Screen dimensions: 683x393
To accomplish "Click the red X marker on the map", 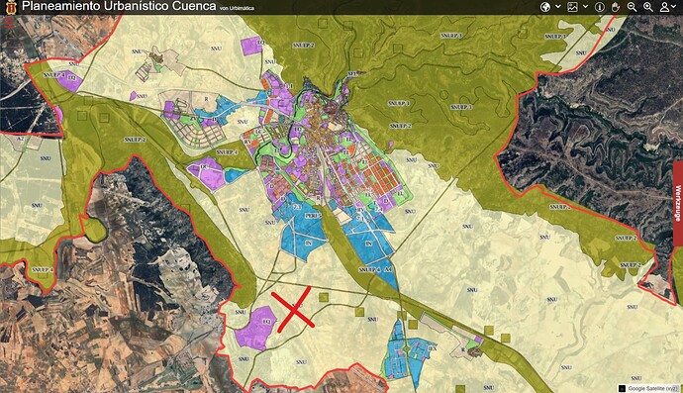I will pyautogui.click(x=293, y=309).
